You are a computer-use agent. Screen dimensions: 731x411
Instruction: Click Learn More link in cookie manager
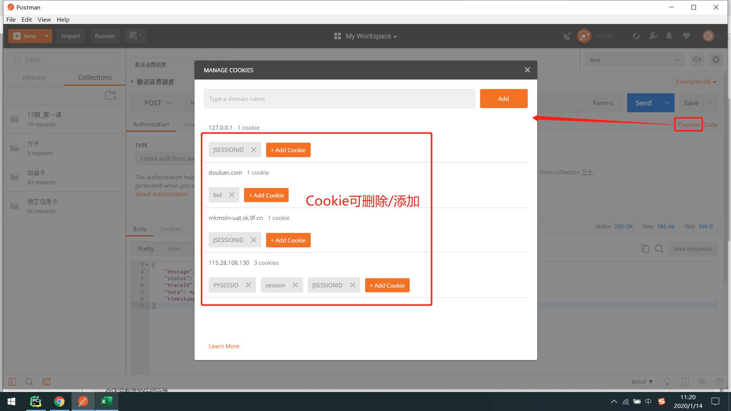224,346
